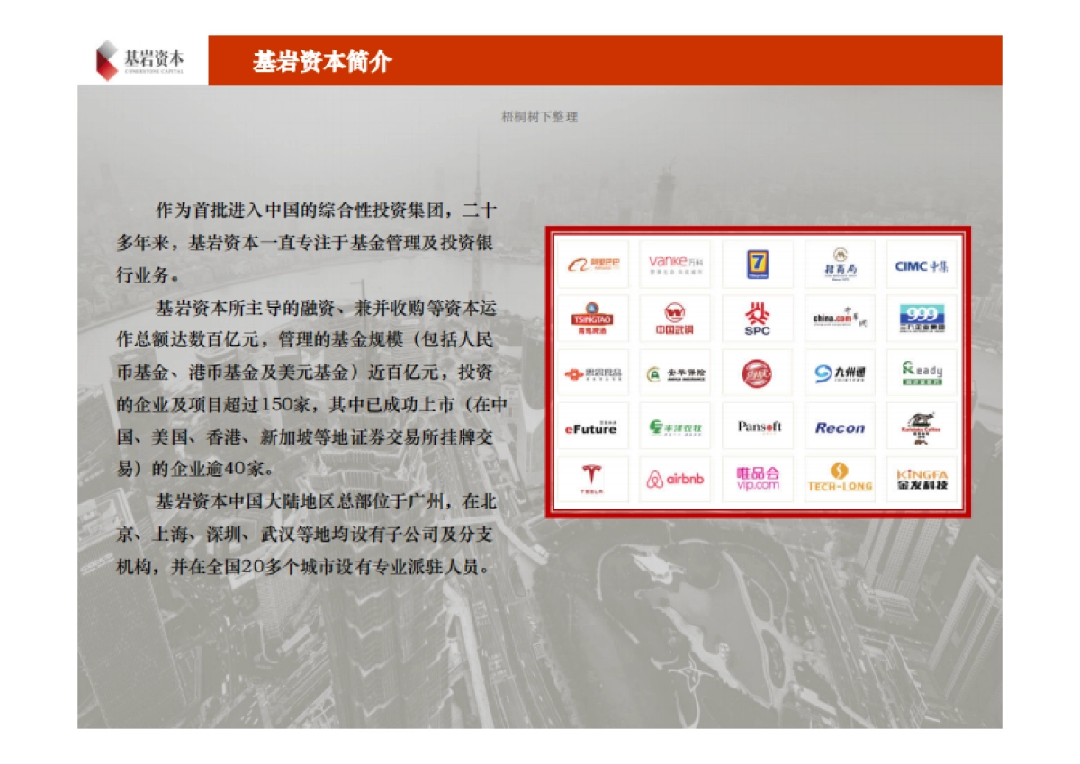
Task: Click the 7-Eleven logo
Action: (x=756, y=265)
